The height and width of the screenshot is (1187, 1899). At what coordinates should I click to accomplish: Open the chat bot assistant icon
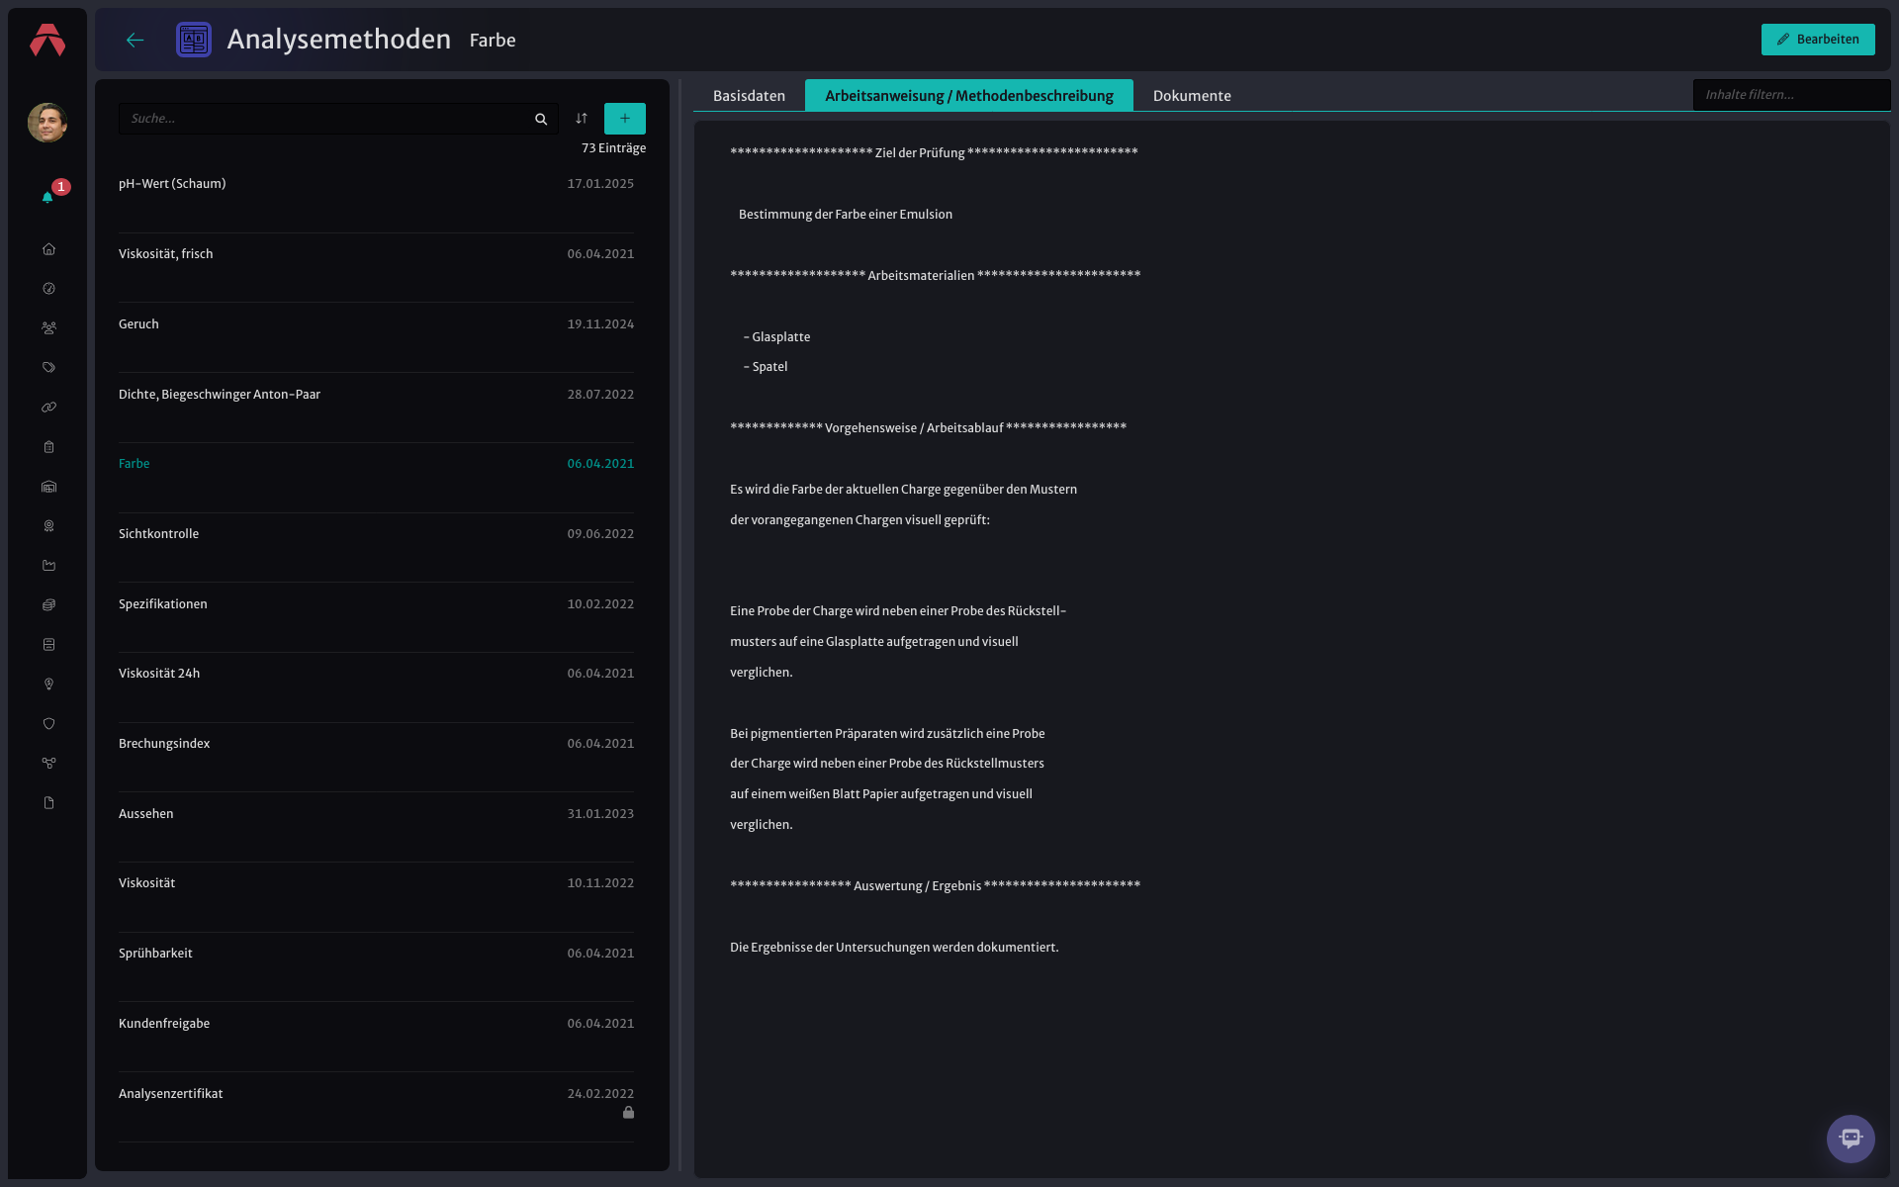tap(1851, 1139)
